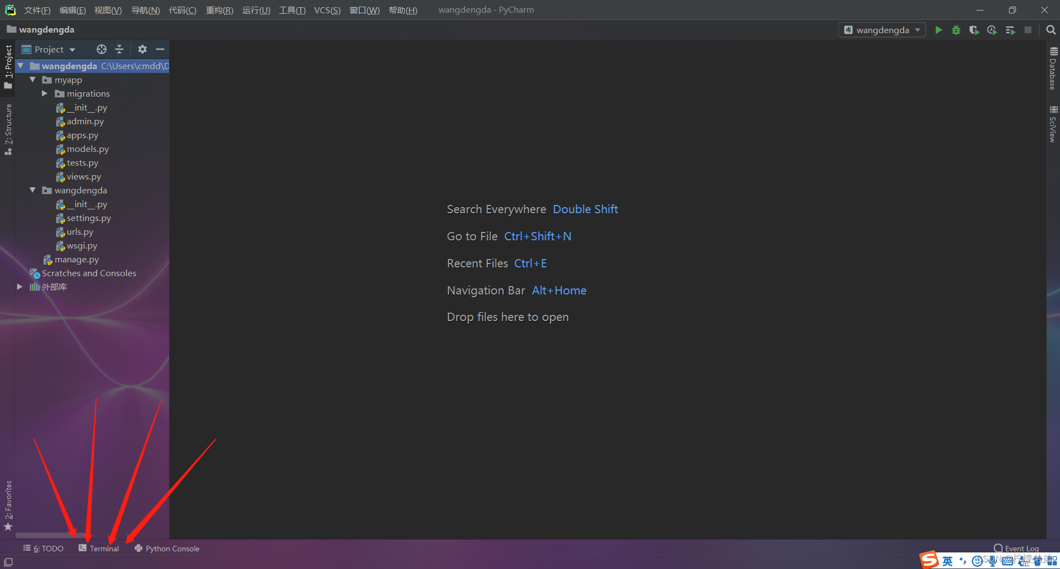Select urls.py in the project tree
This screenshot has height=569, width=1060.
pos(80,231)
